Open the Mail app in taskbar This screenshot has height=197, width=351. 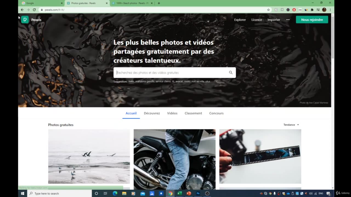143,193
